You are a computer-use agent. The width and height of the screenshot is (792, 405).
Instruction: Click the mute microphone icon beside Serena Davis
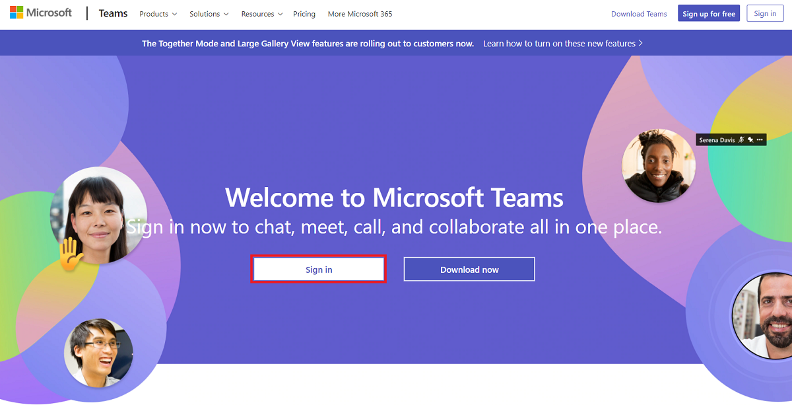coord(741,140)
